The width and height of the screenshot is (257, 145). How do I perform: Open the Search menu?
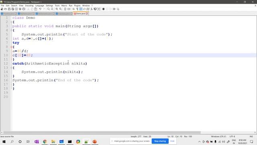tap(14, 6)
